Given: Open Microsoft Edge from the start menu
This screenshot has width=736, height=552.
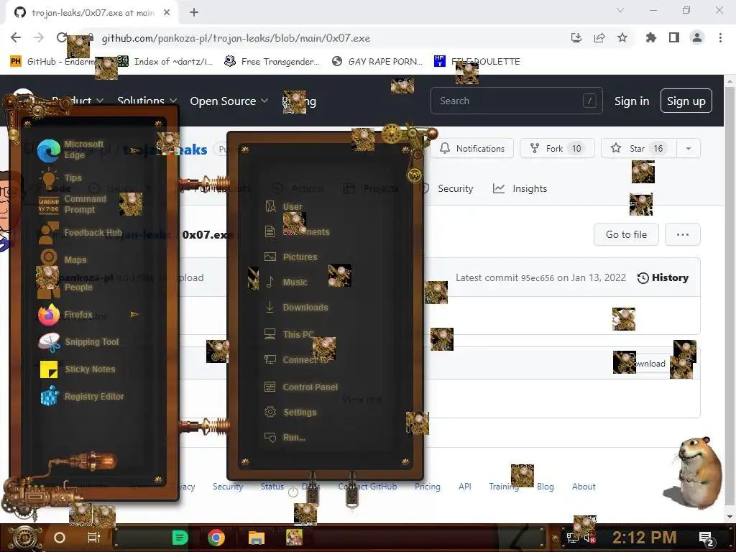Looking at the screenshot, I should point(70,149).
